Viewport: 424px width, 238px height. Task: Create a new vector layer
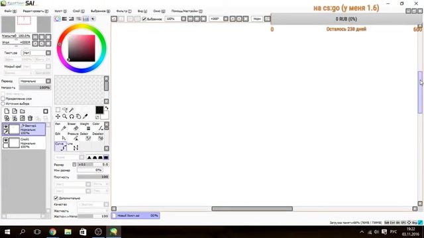[15, 111]
